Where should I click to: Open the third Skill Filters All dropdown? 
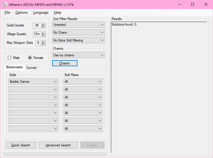[x=83, y=97]
